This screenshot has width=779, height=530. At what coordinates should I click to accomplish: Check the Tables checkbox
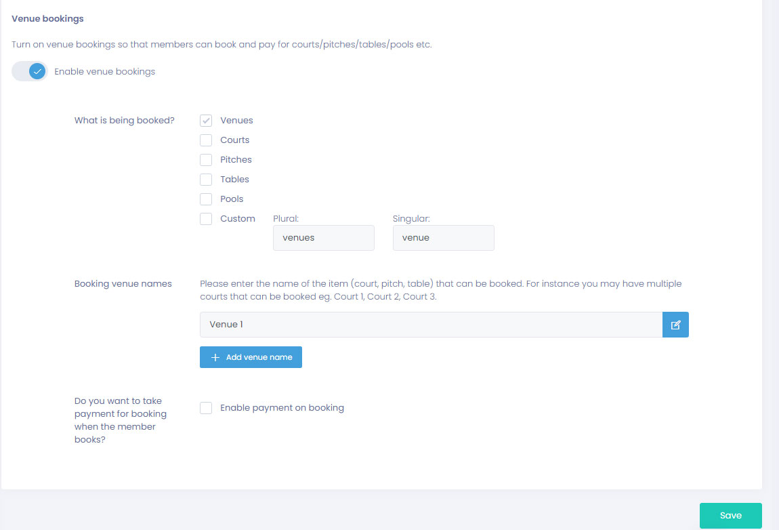tap(206, 180)
